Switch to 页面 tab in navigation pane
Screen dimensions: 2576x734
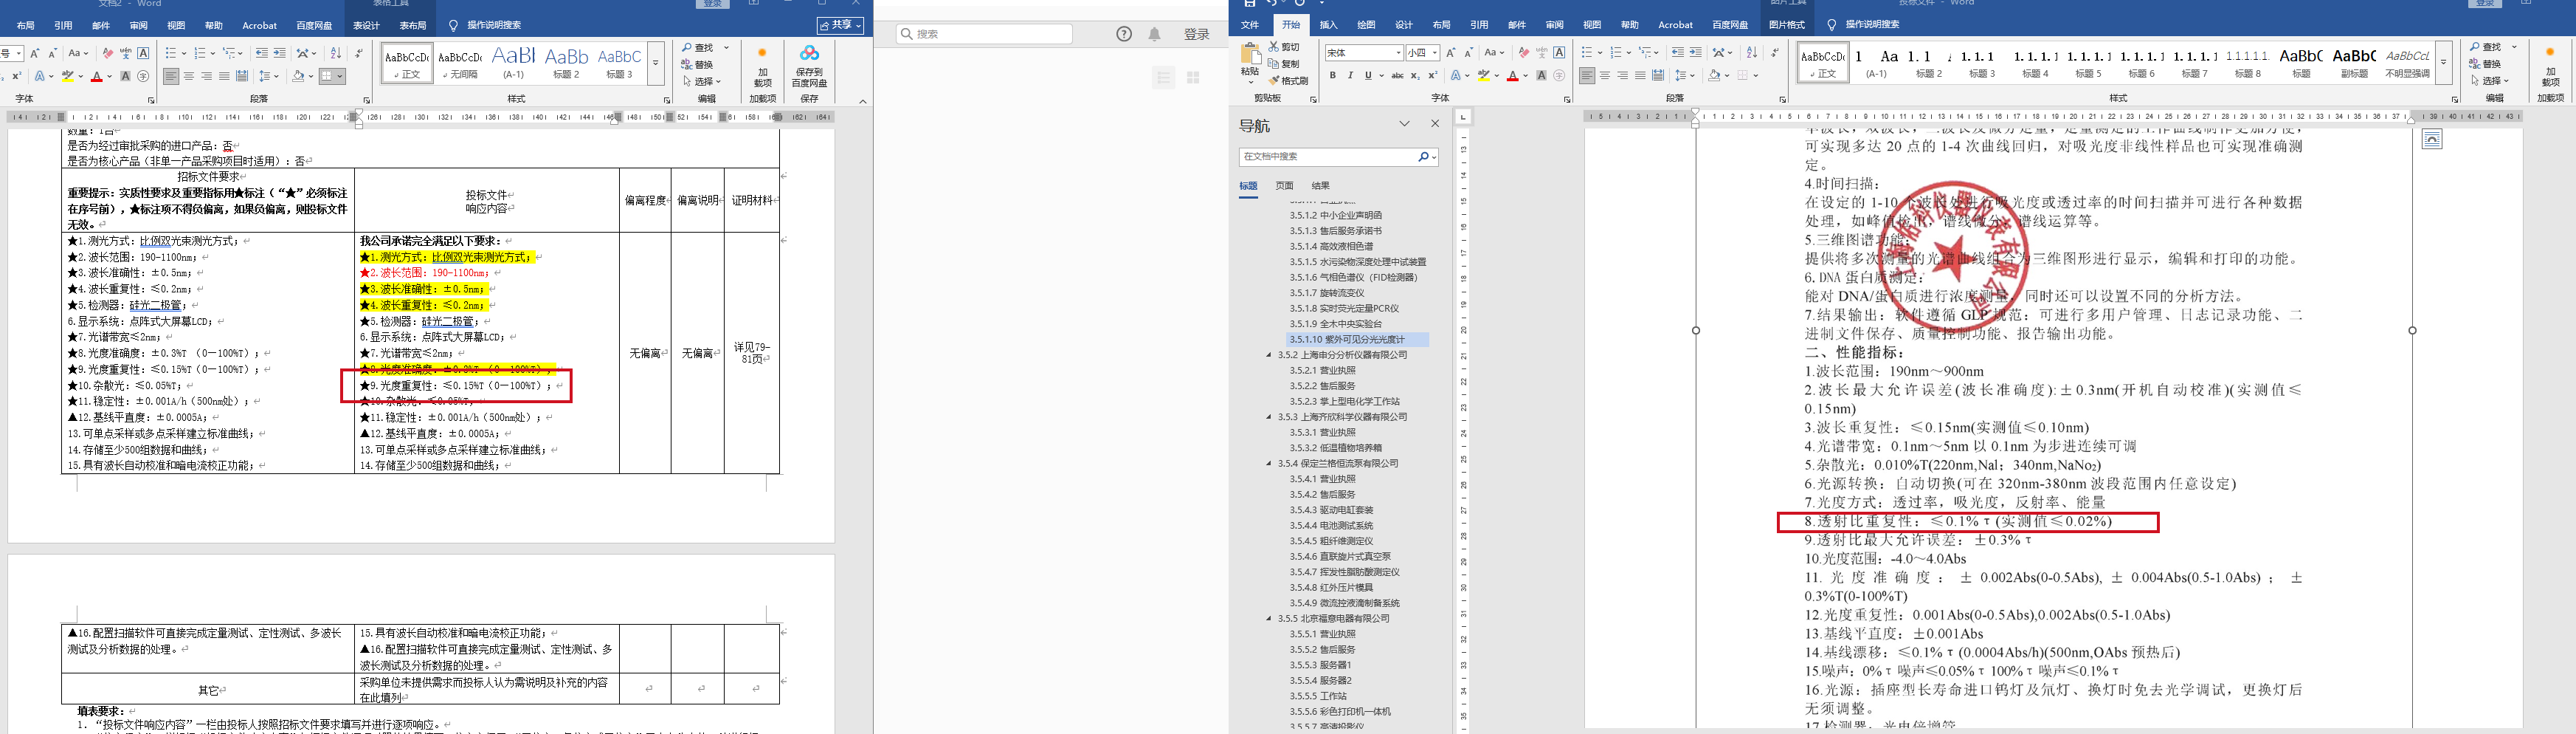[x=1284, y=185]
